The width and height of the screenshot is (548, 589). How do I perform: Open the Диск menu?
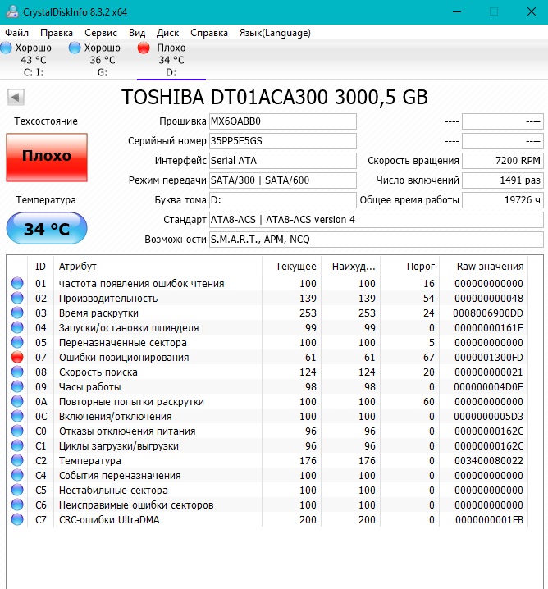click(x=167, y=33)
